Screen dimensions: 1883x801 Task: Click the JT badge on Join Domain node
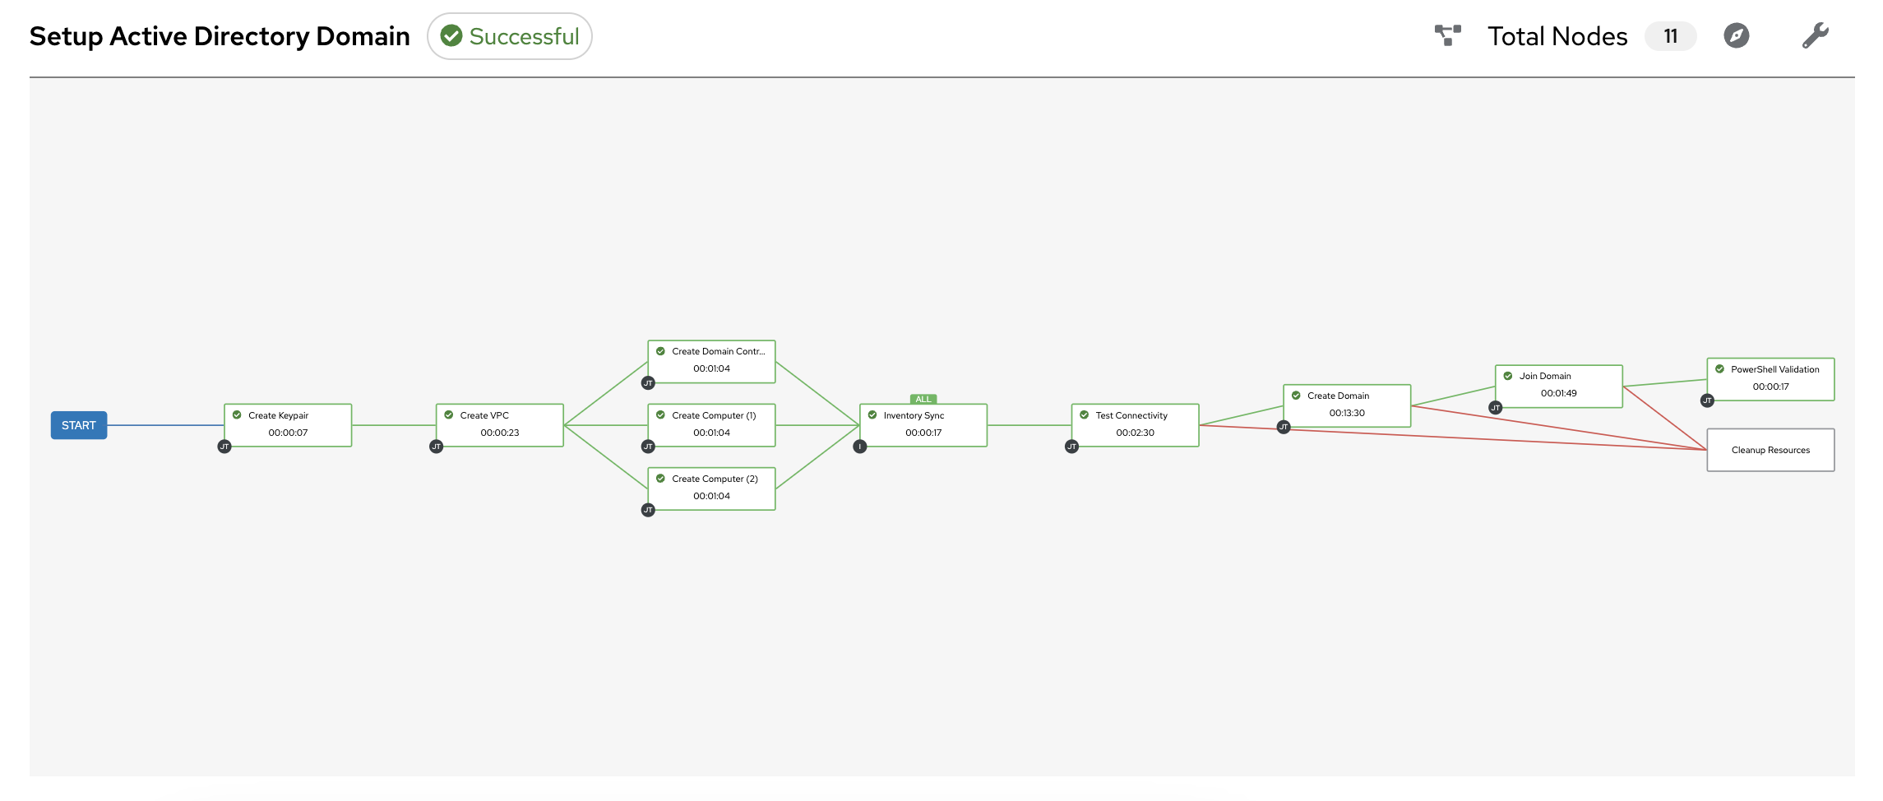point(1496,405)
